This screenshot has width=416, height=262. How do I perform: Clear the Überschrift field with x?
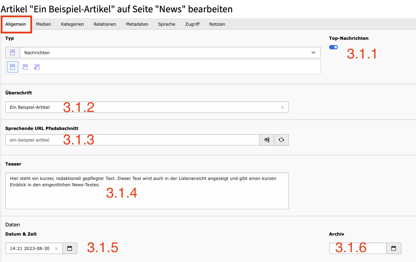(x=282, y=107)
